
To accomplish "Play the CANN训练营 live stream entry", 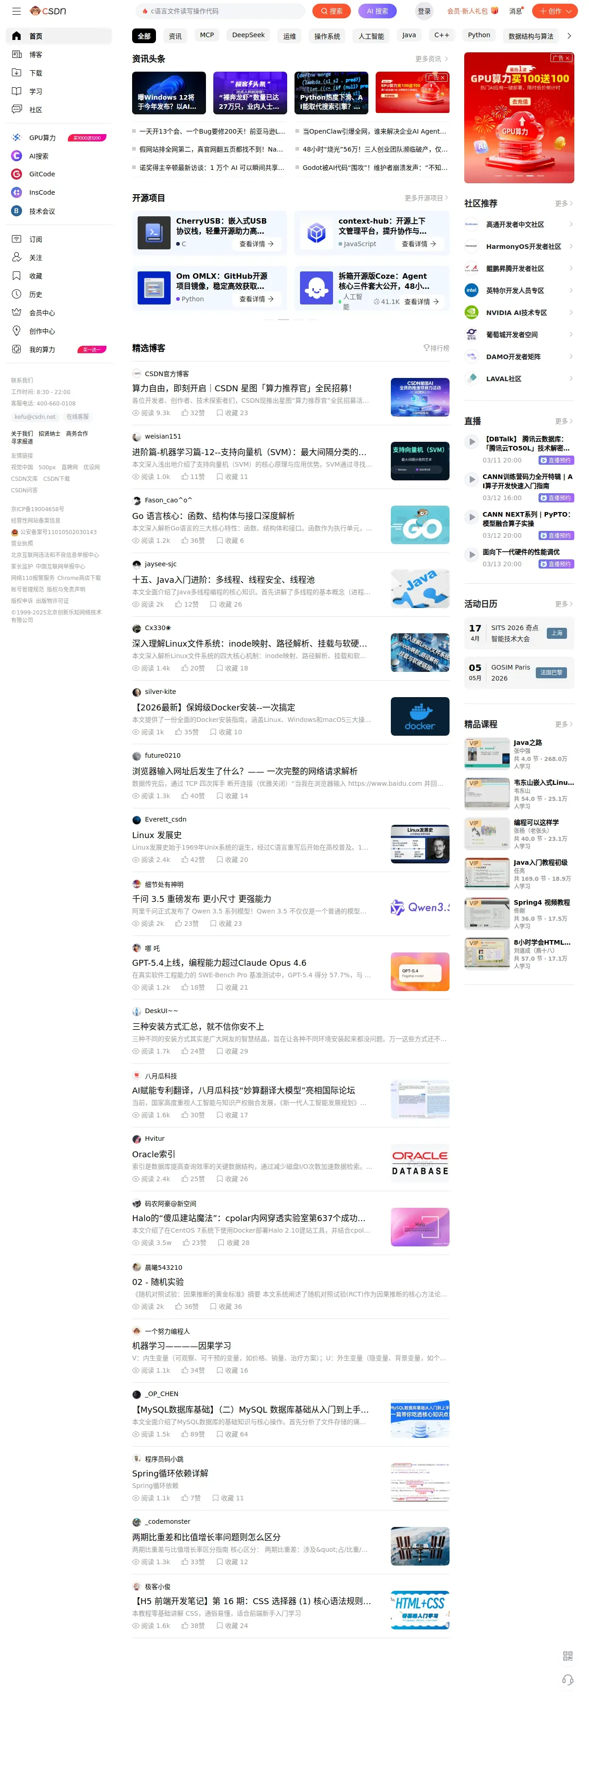I will 471,479.
